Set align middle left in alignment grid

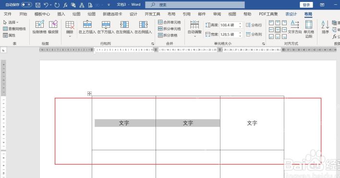pyautogui.click(x=271, y=30)
